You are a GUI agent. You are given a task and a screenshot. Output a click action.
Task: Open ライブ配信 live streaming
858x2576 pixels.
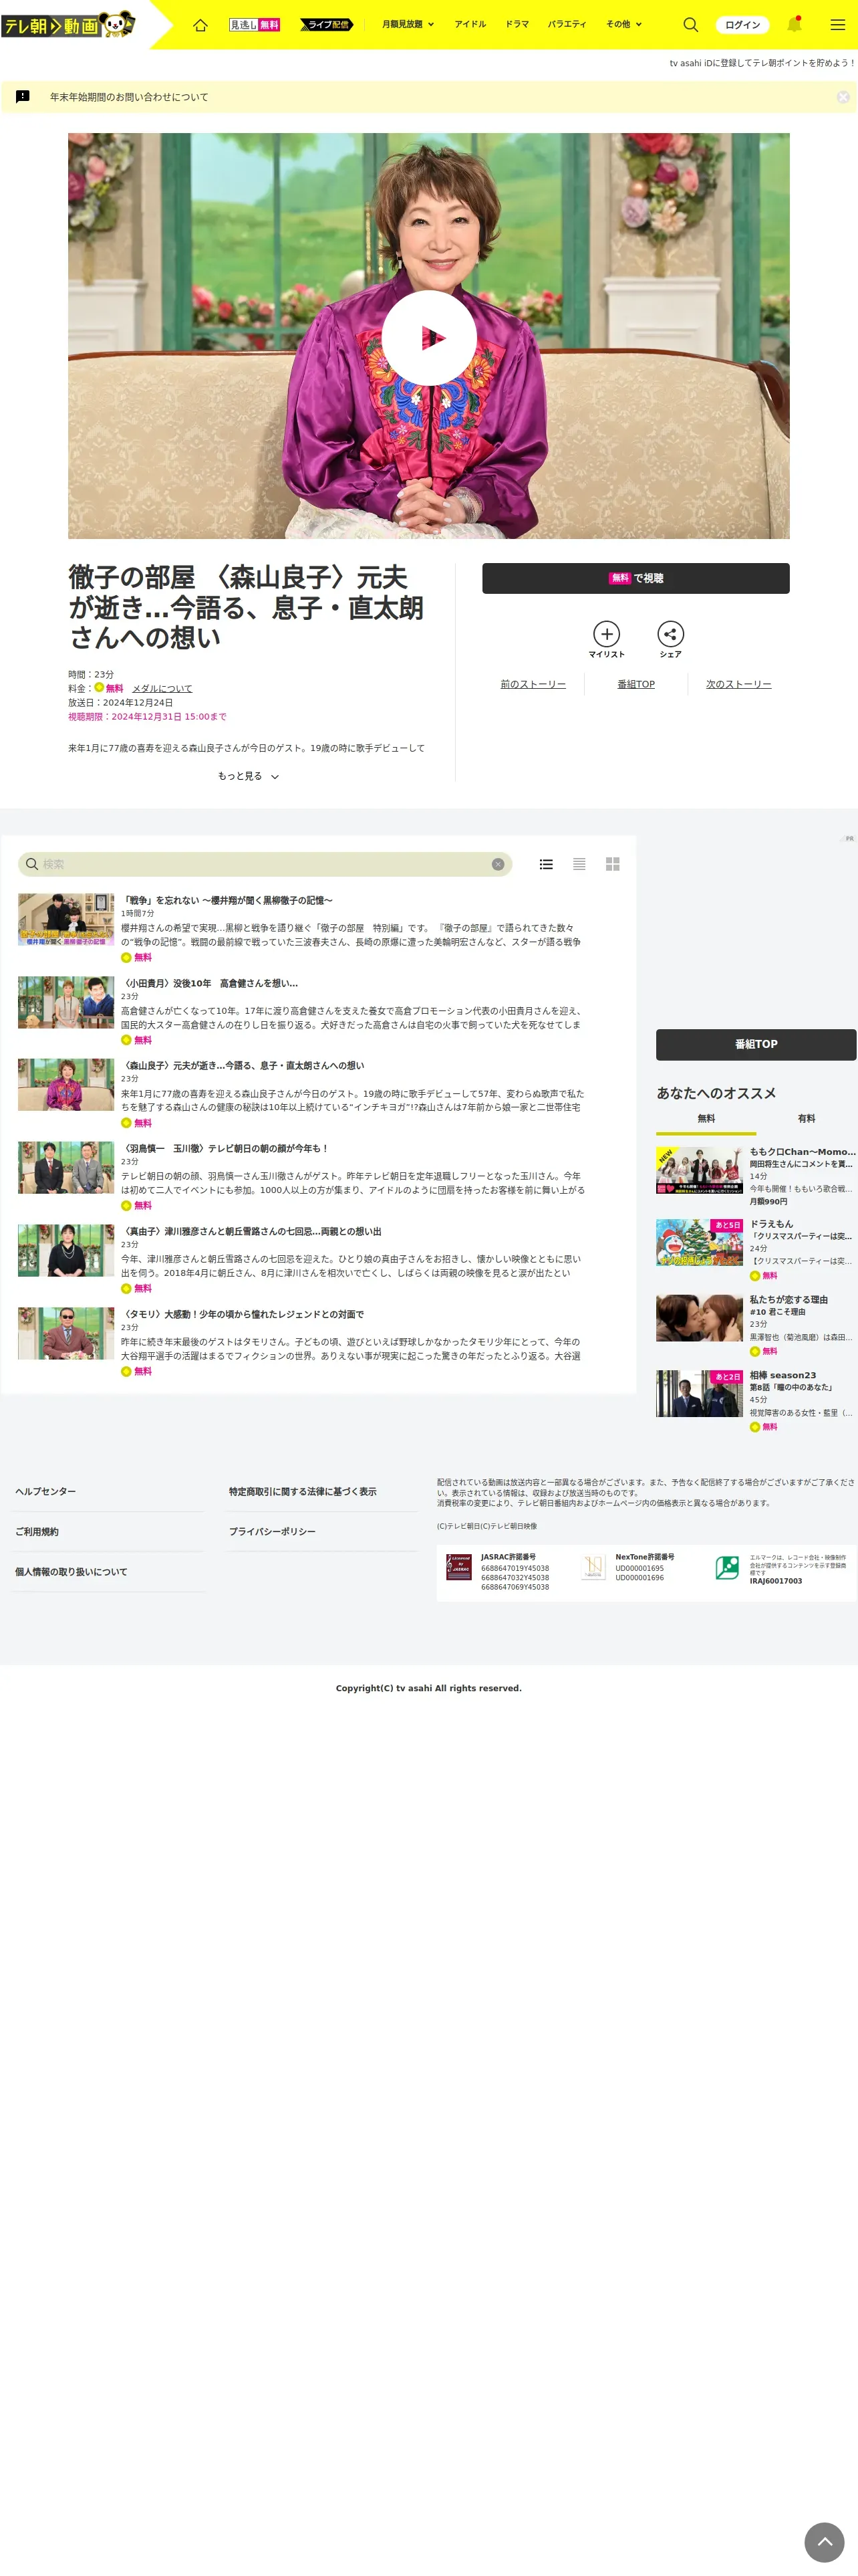327,24
